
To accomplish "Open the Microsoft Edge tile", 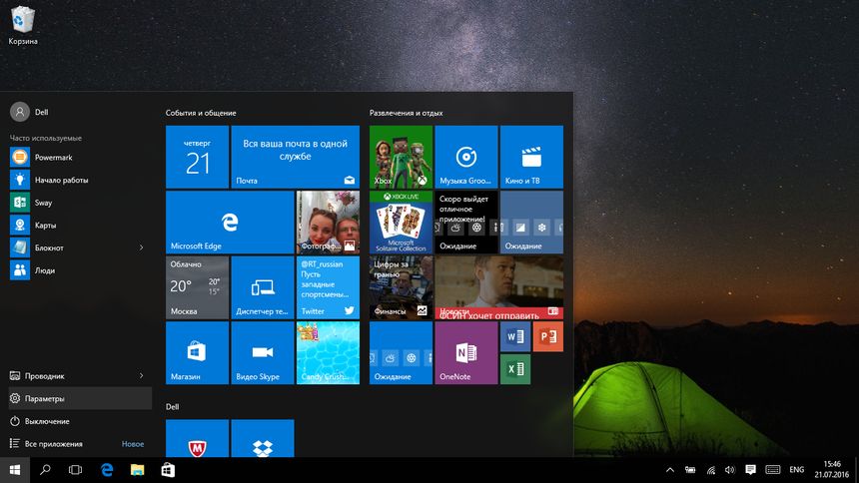I will (x=229, y=223).
